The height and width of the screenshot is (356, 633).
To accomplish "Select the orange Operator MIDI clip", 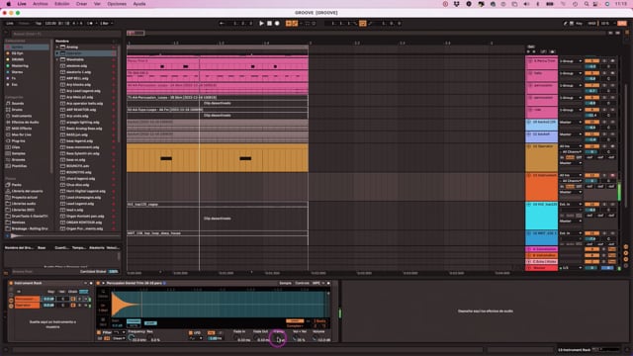I will (x=218, y=158).
